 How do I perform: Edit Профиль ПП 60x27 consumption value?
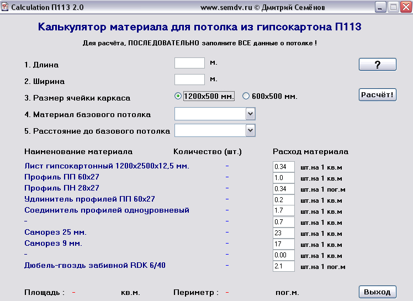pyautogui.click(x=284, y=178)
